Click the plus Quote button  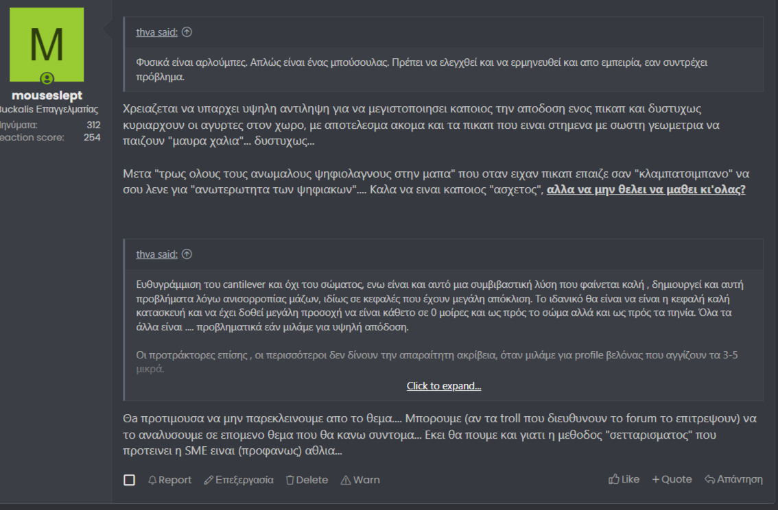click(x=656, y=479)
